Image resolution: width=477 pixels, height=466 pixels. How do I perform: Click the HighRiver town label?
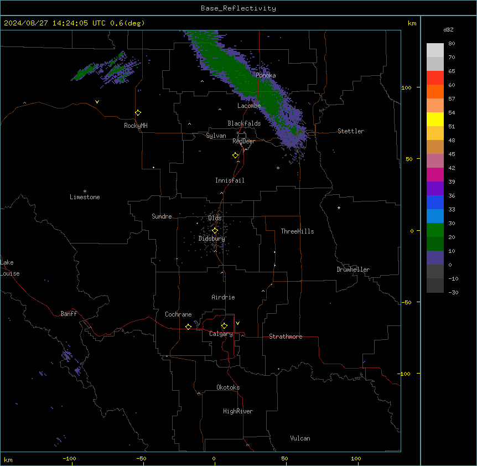pyautogui.click(x=238, y=411)
